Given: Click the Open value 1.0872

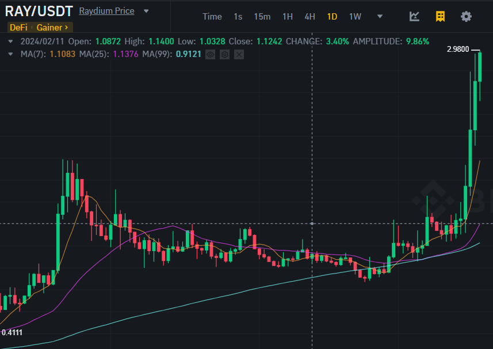Looking at the screenshot, I should 108,41.
